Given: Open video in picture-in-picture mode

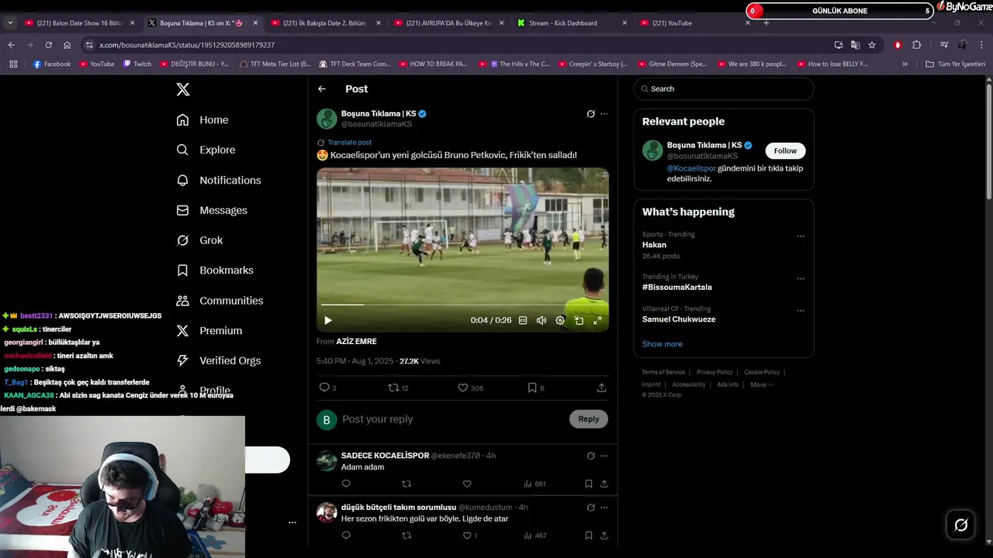Looking at the screenshot, I should (579, 320).
